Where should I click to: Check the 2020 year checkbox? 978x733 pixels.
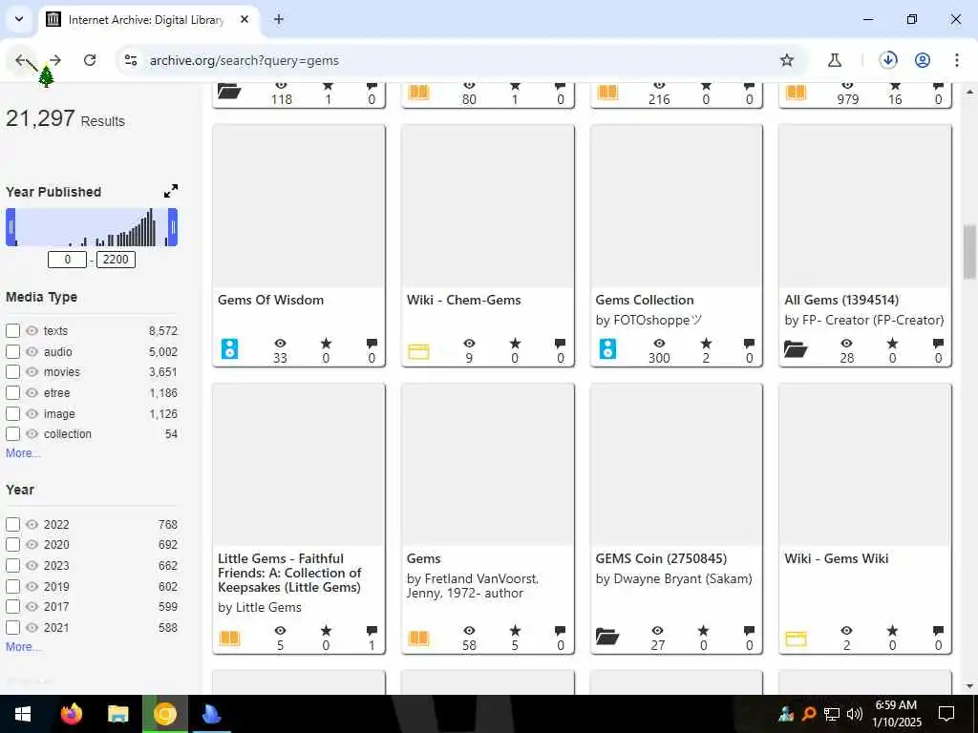12,545
